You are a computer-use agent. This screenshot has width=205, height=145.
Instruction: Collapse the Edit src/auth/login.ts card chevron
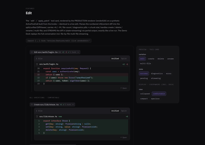click(78, 52)
